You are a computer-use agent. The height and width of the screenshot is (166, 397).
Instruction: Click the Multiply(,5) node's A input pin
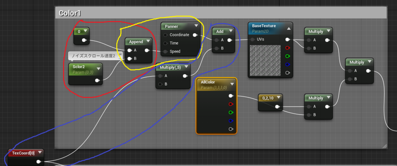[x=160, y=76]
